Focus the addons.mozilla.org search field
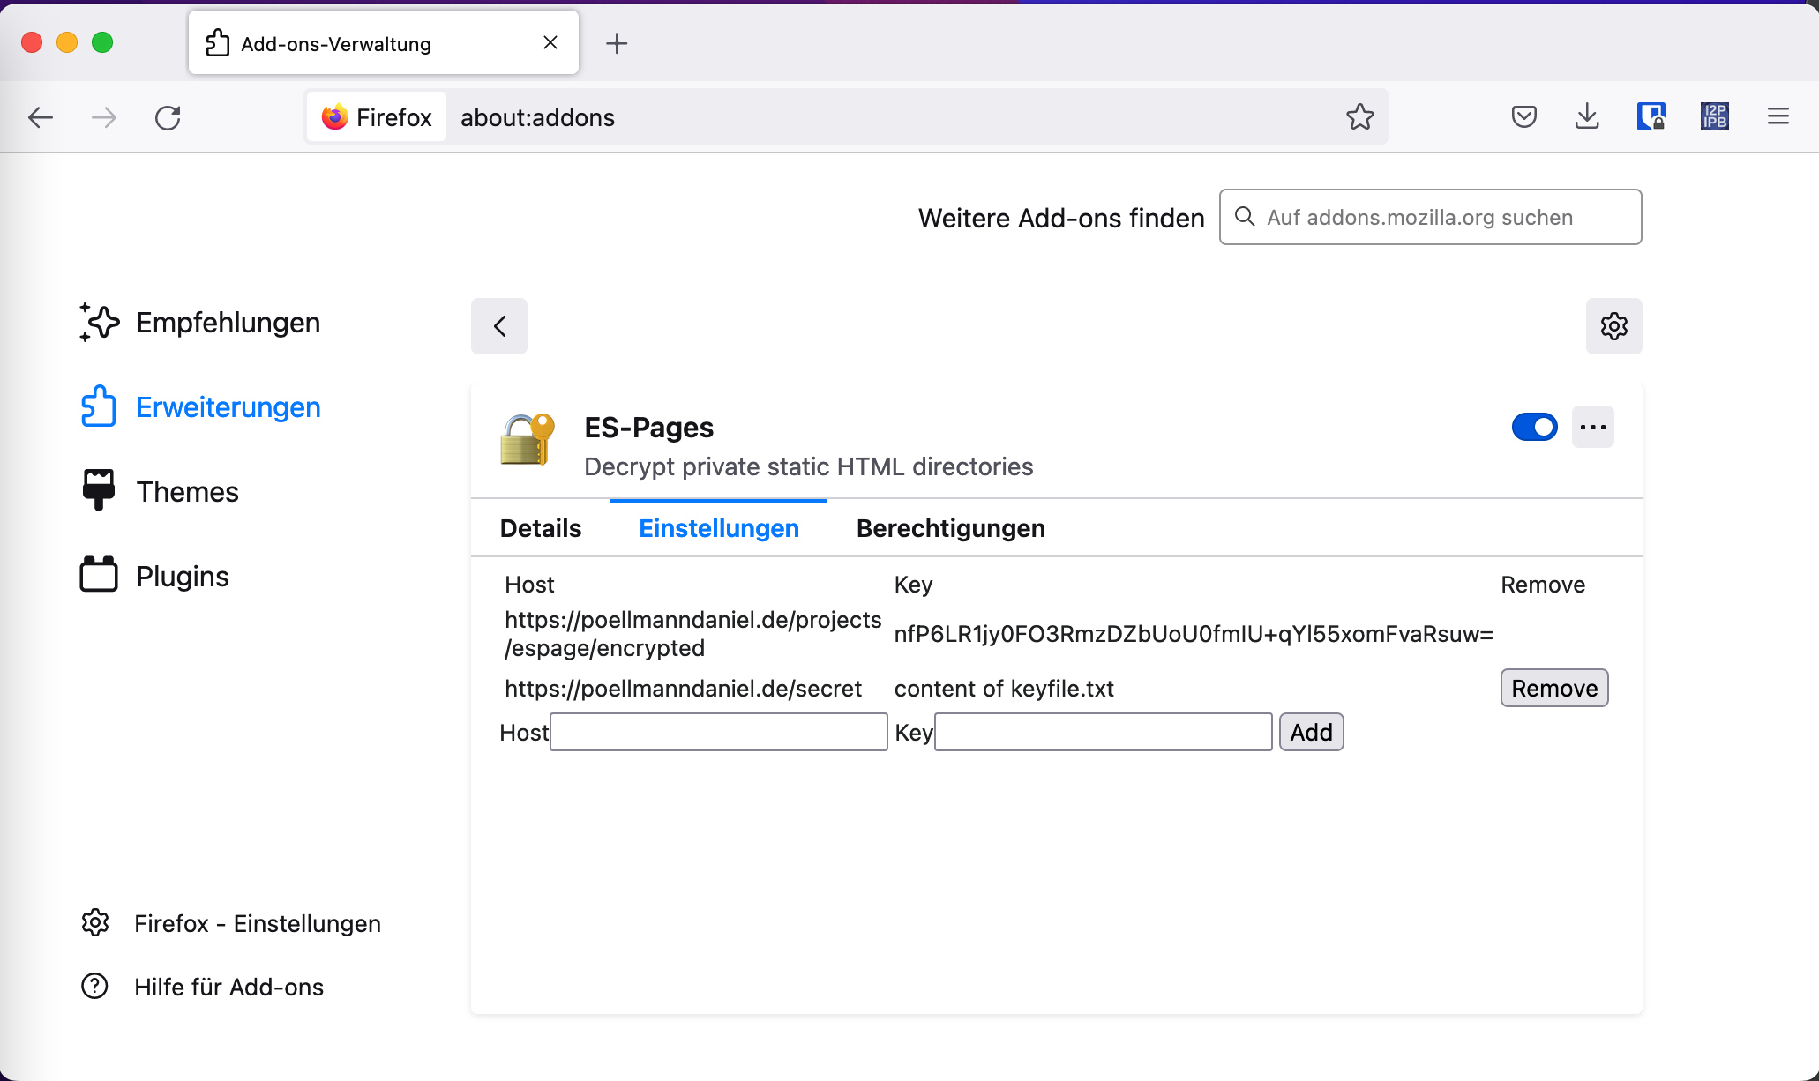The image size is (1819, 1081). pos(1430,217)
